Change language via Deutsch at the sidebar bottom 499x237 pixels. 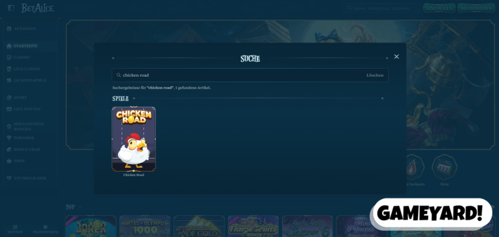coord(15,230)
